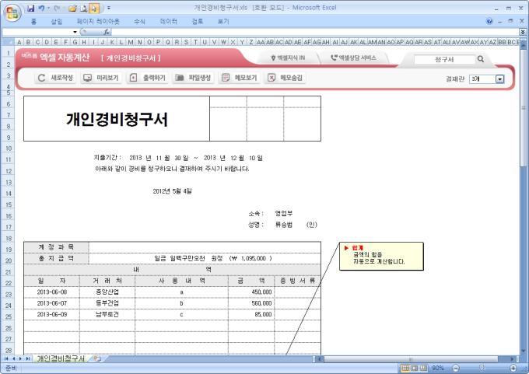Open the 페이지 레이아웃 ribbon tab
Screen dimensions: 529x374
click(x=98, y=22)
